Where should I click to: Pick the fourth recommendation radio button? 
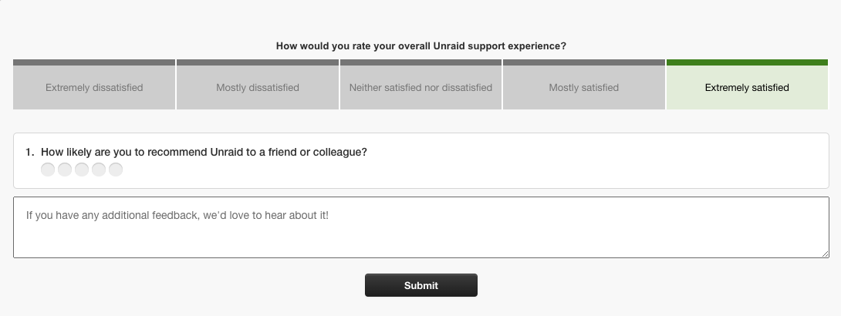click(99, 170)
